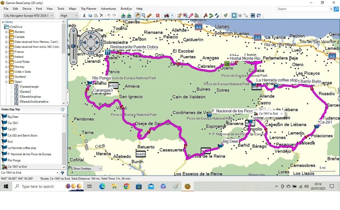Click the map zoom slider handle

[x=73, y=46]
